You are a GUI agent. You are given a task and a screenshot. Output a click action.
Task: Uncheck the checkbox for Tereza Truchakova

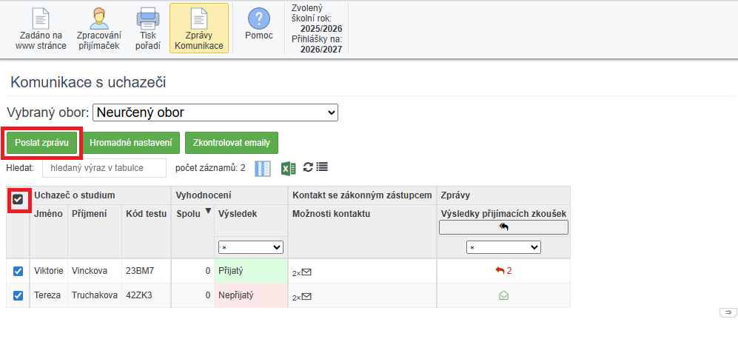point(19,295)
